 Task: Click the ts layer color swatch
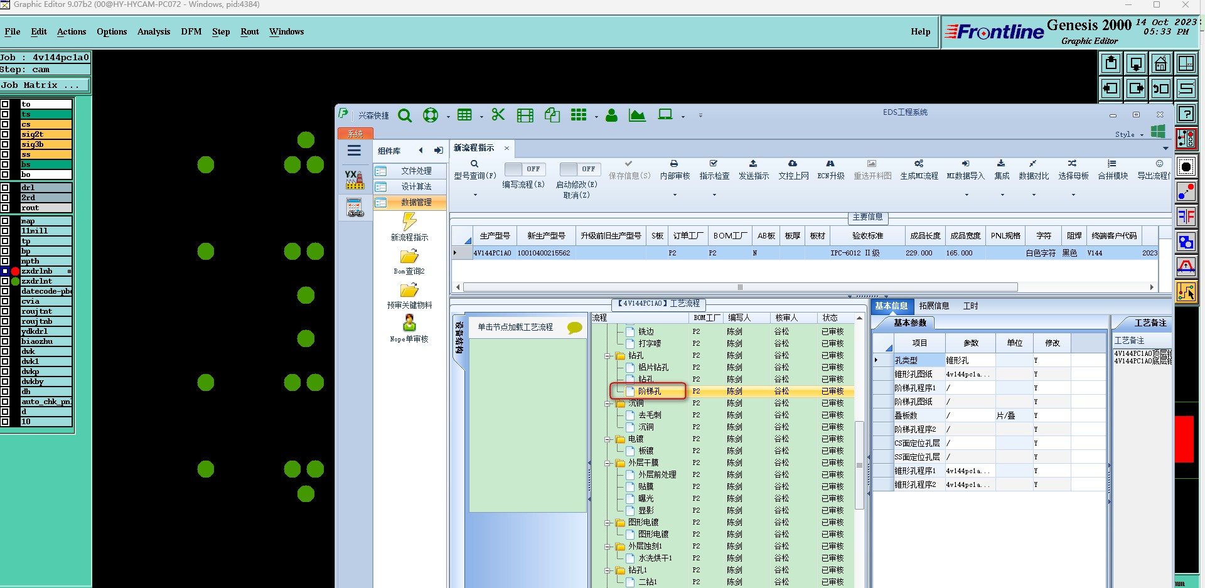pos(46,114)
